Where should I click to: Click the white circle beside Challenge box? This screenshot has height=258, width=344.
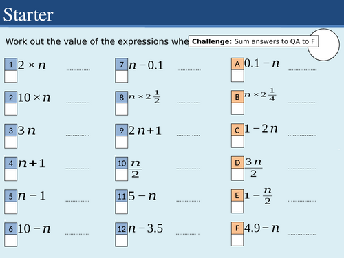point(323,45)
